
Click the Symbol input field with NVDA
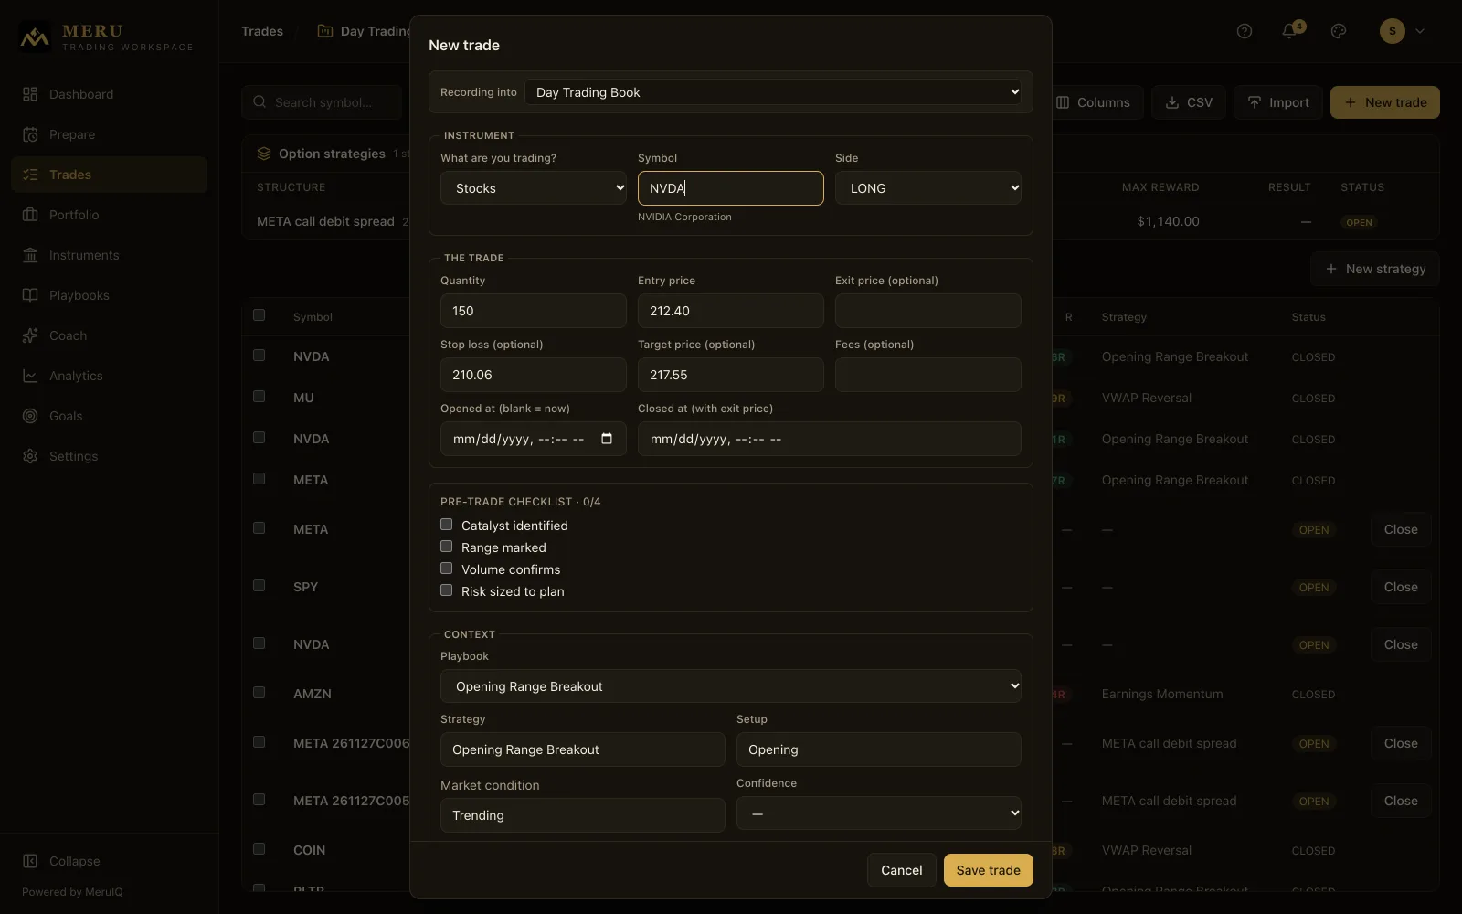point(731,188)
